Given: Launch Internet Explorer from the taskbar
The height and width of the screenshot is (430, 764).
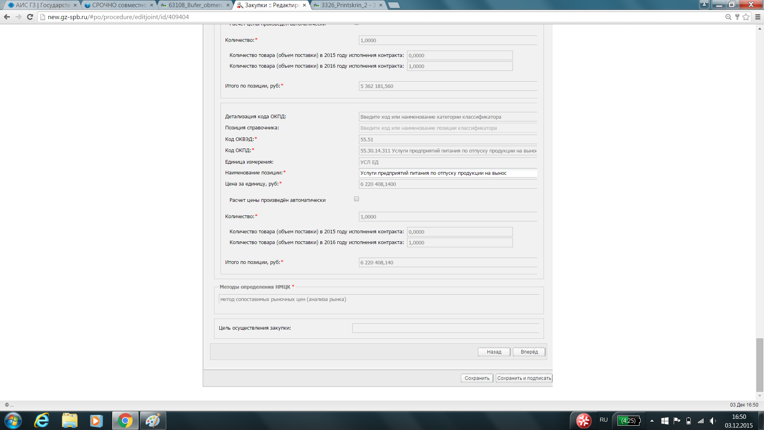Looking at the screenshot, I should point(41,420).
